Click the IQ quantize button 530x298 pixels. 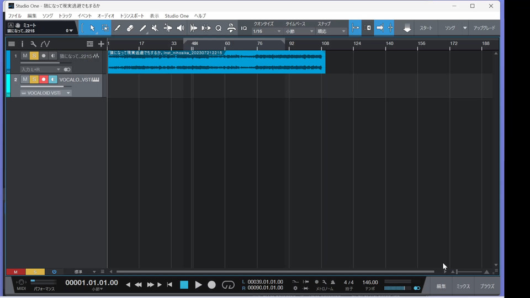click(x=244, y=28)
